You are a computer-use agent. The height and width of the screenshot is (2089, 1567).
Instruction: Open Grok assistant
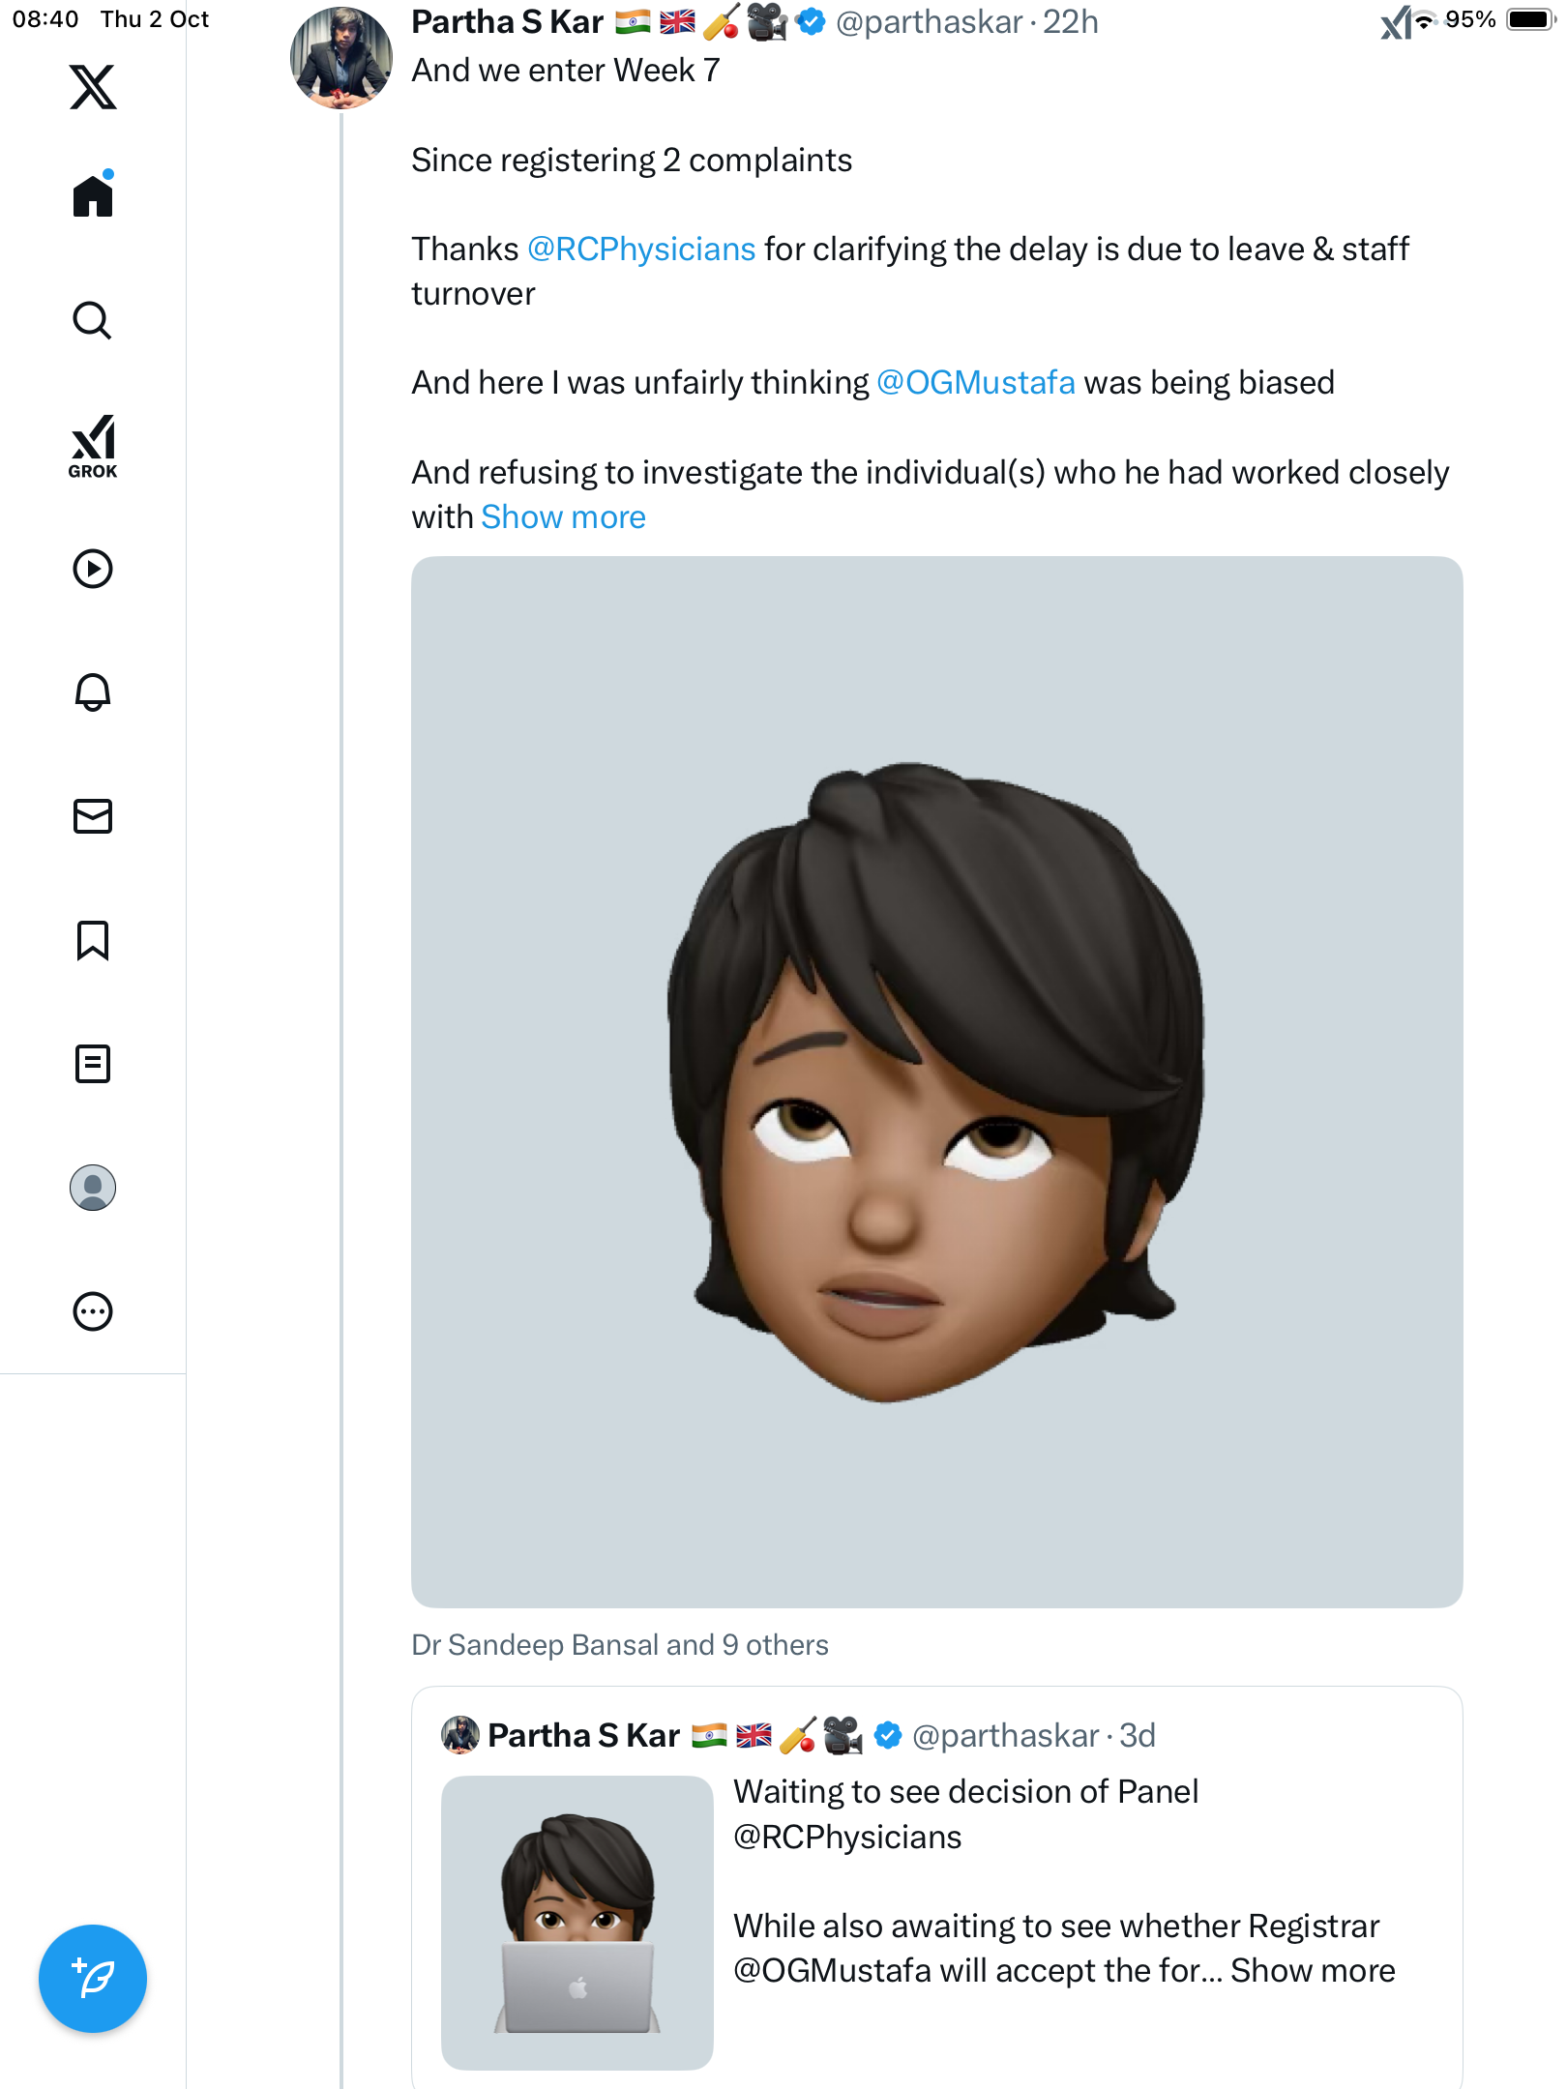click(x=93, y=445)
